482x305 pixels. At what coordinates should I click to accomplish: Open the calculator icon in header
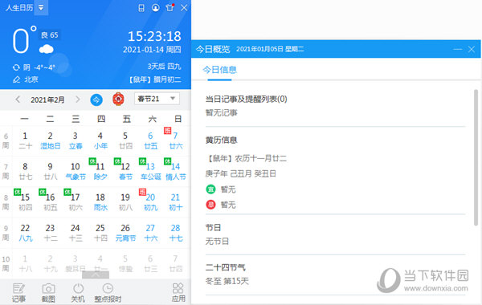(141, 8)
